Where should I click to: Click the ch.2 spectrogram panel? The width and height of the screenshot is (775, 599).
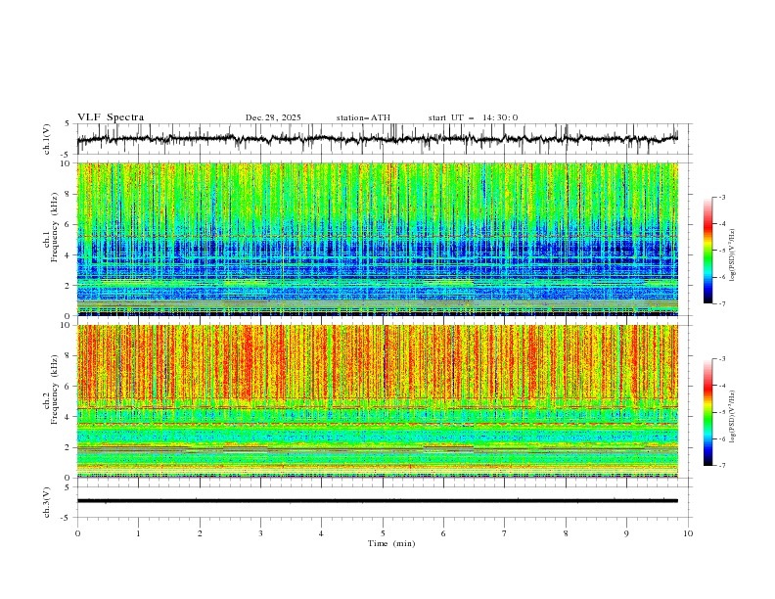coord(378,401)
